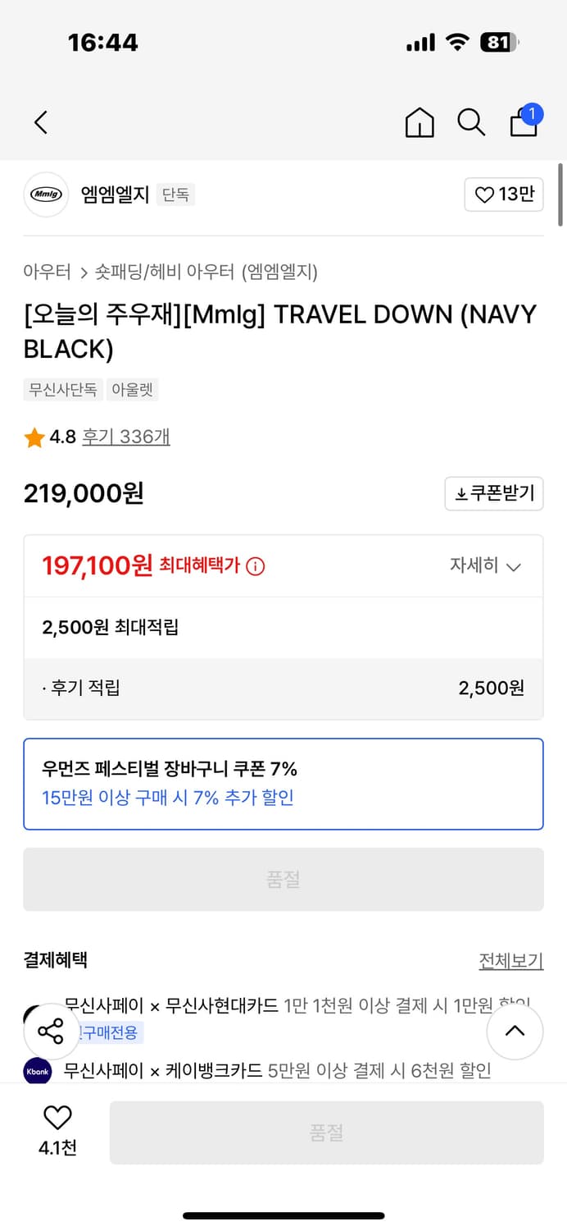Go to home via house icon
567x1231 pixels.
pyautogui.click(x=420, y=122)
